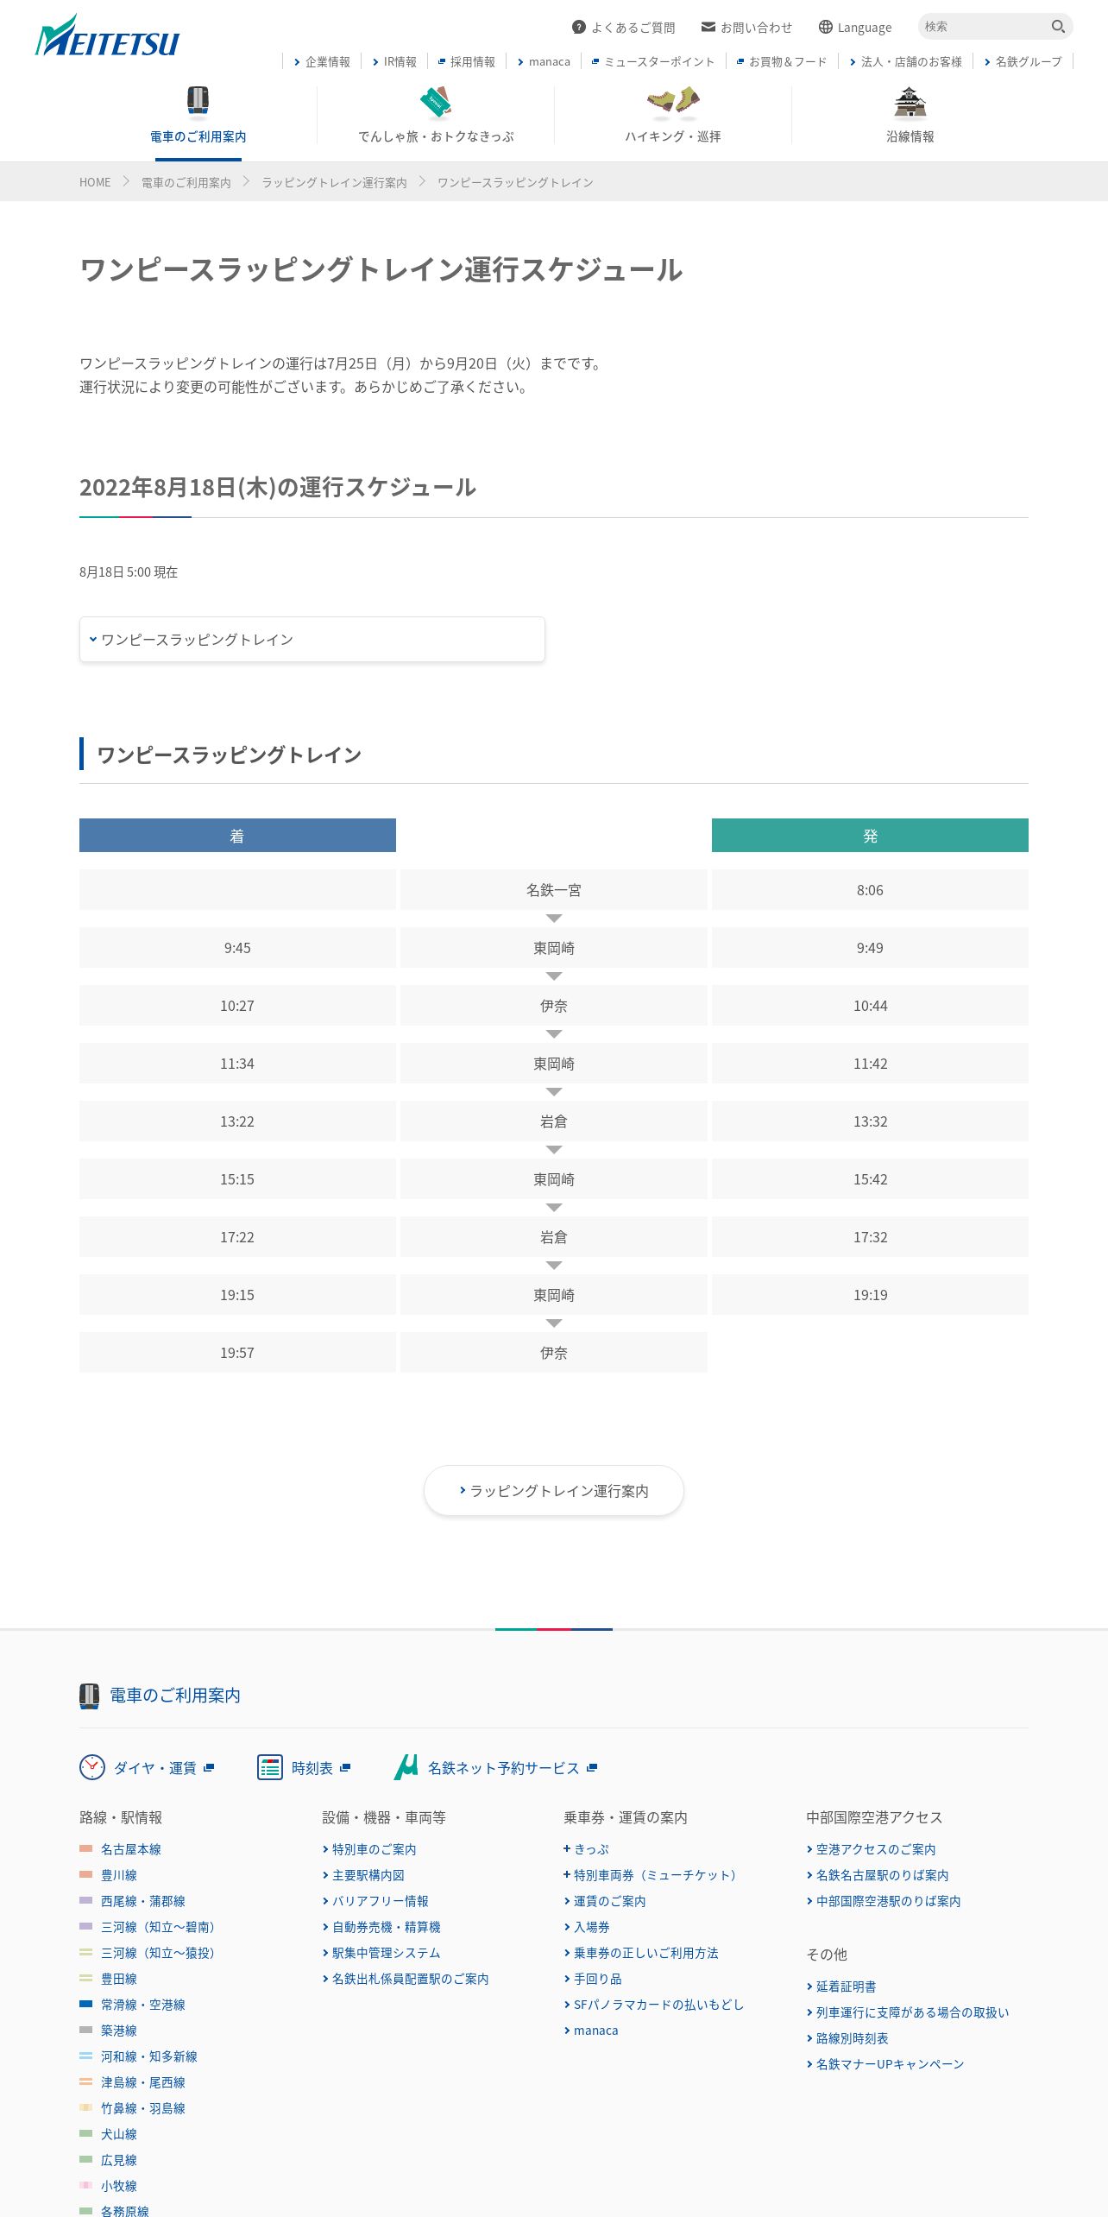Click the Meitetsu logo

pos(107,36)
